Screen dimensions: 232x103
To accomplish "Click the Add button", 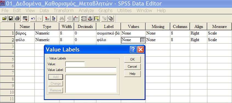I will coord(56,77).
